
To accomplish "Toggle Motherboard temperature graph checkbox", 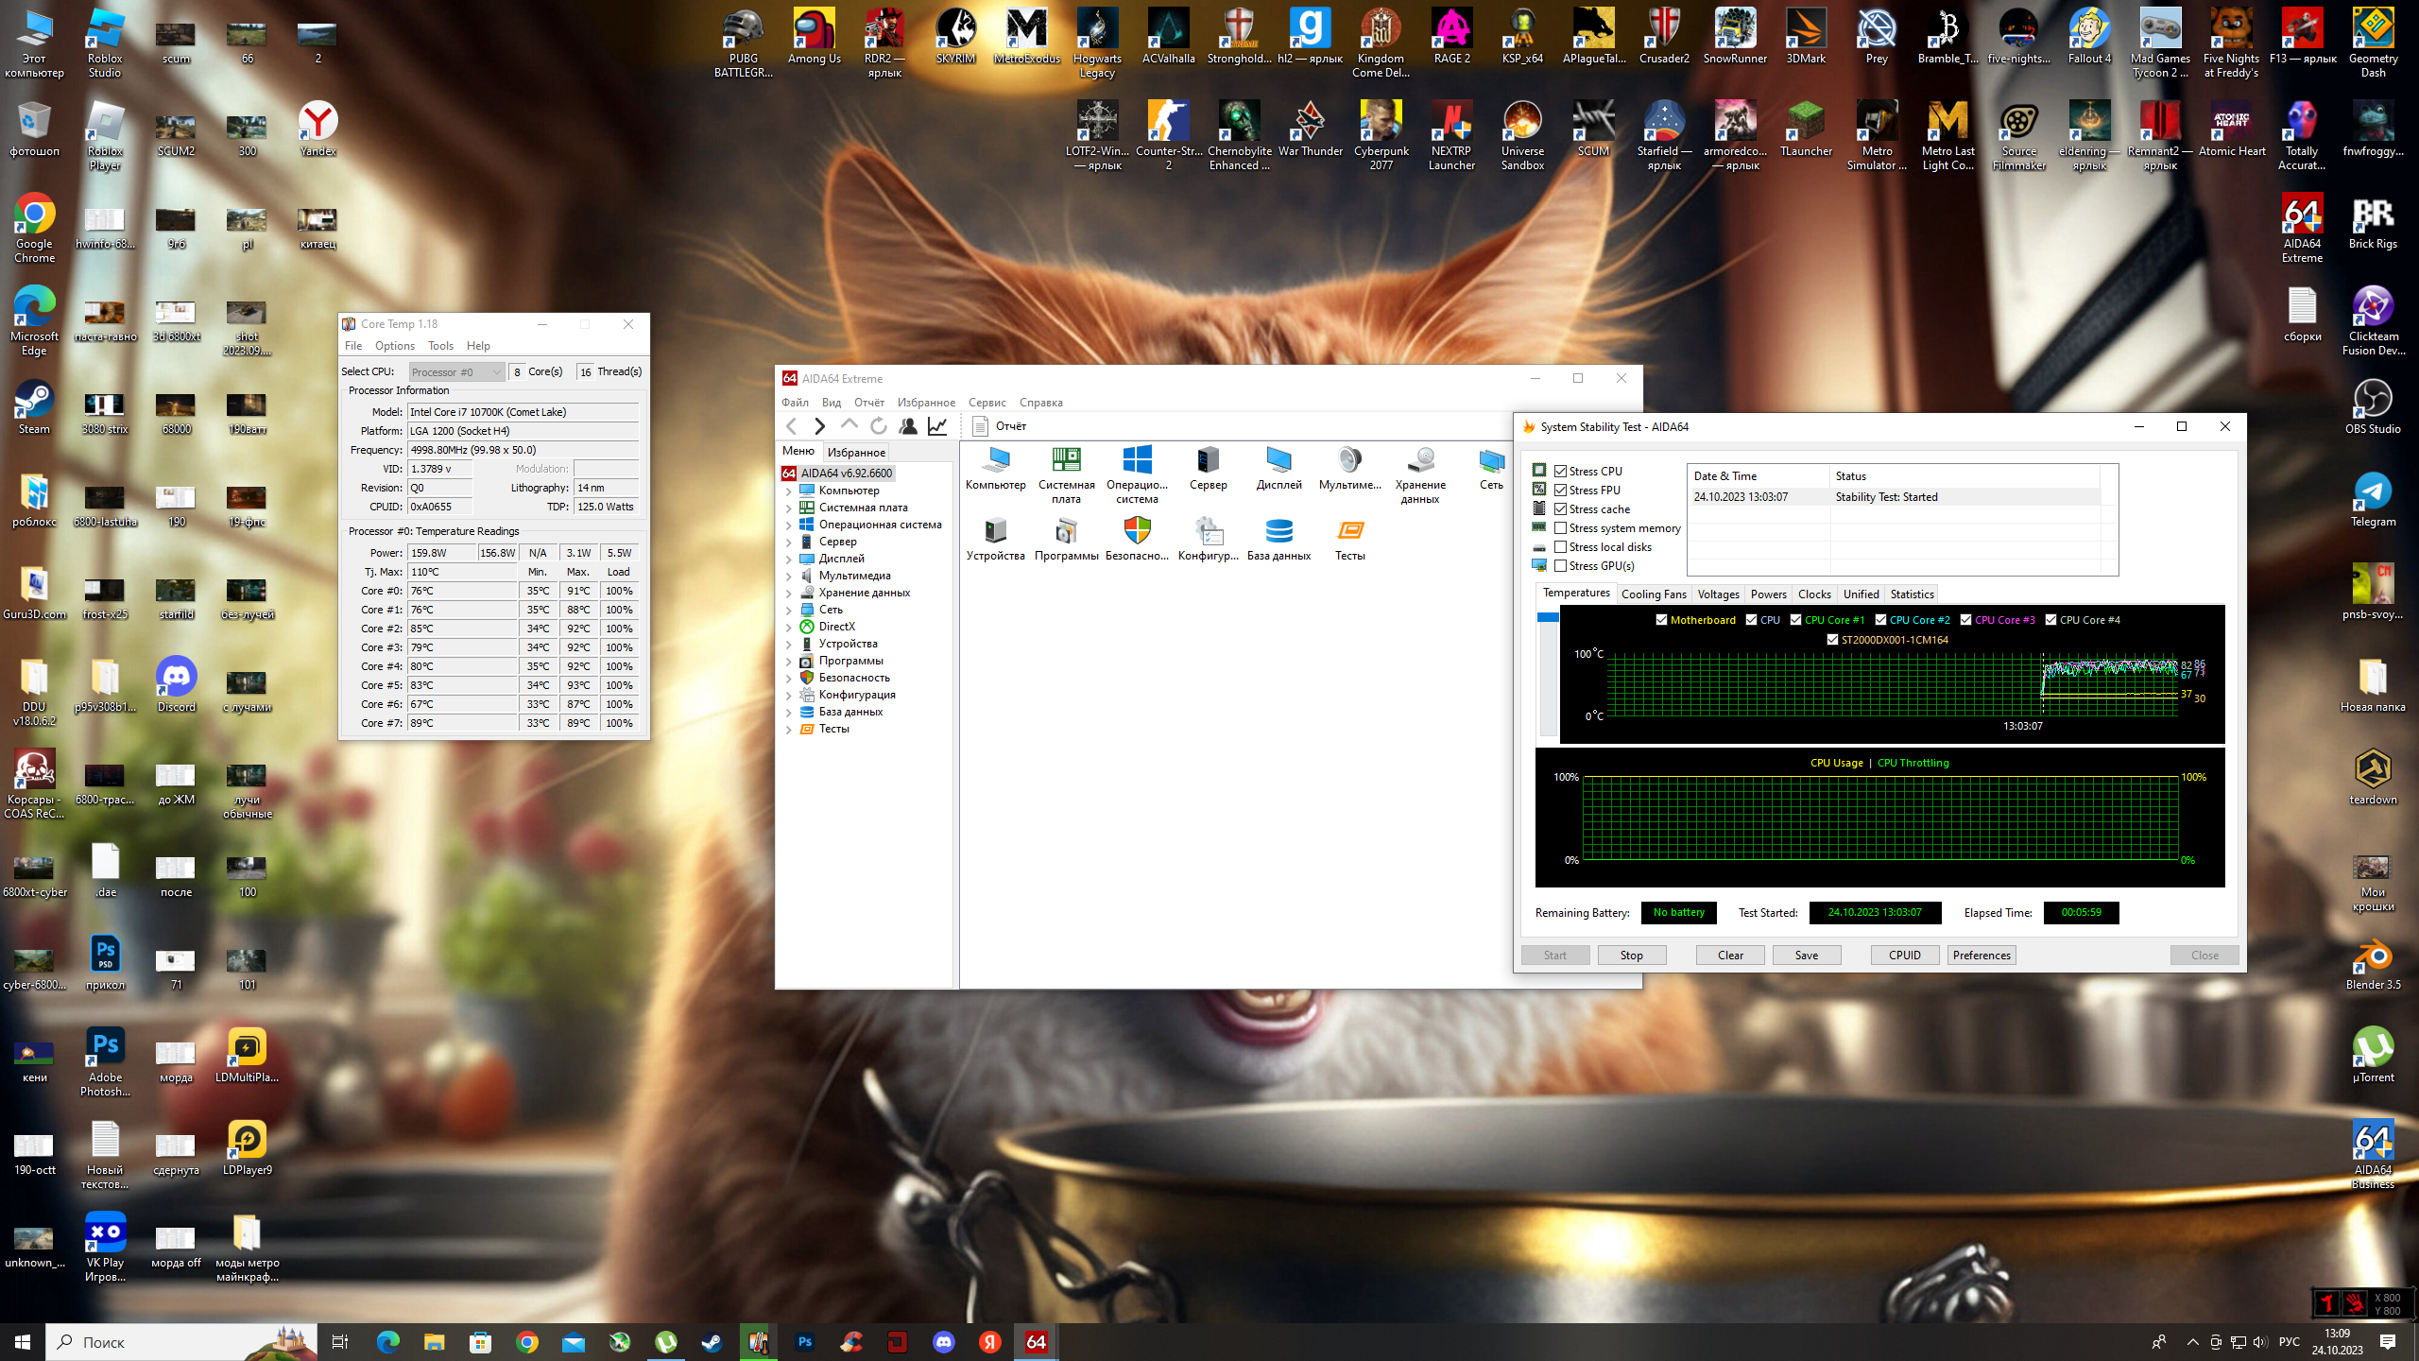I will coord(1661,620).
